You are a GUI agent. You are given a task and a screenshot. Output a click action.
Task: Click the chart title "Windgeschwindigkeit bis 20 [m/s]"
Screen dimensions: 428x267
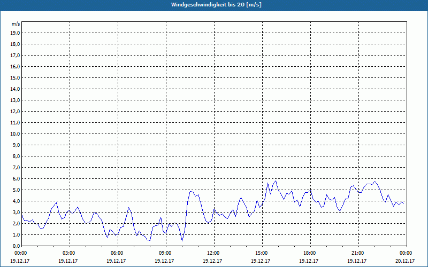pos(216,5)
